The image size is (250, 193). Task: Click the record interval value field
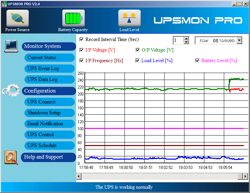click(178, 40)
